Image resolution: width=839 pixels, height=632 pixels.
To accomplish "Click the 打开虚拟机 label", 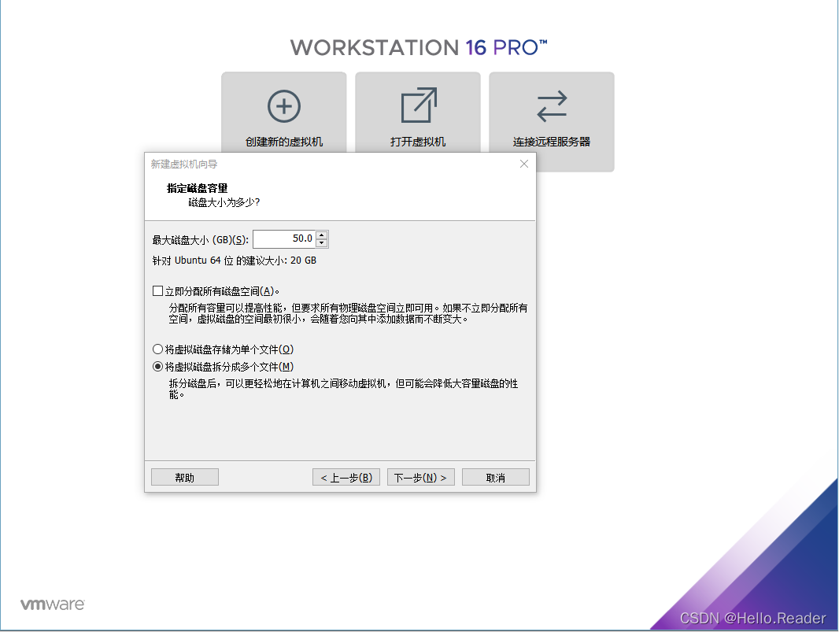I will click(x=418, y=142).
